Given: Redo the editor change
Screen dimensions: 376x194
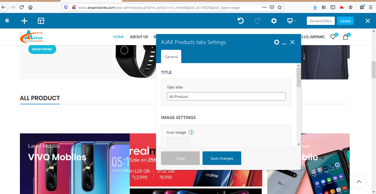Looking at the screenshot, I should pos(257,21).
